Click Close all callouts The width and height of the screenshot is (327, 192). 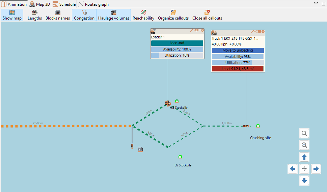[207, 15]
